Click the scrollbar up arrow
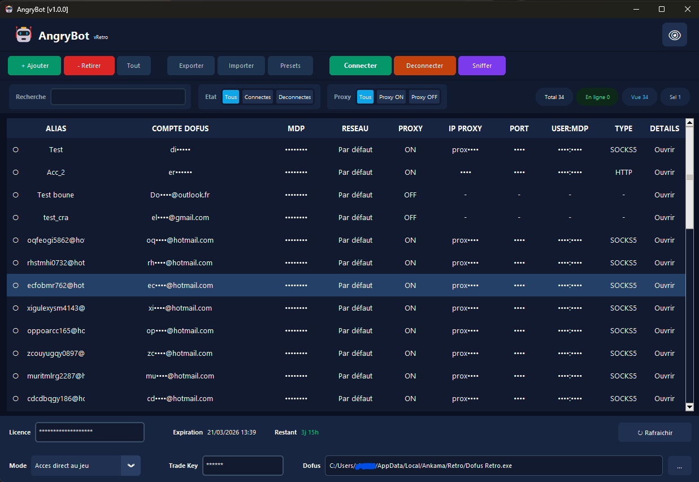 pyautogui.click(x=689, y=123)
